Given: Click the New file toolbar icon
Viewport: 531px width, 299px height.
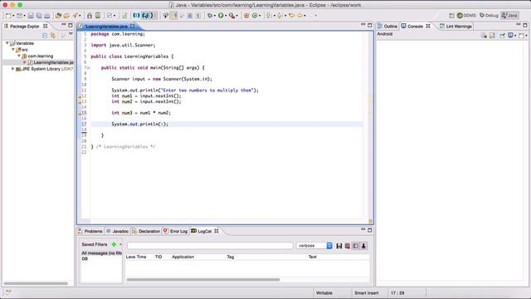Looking at the screenshot, I should coord(8,16).
